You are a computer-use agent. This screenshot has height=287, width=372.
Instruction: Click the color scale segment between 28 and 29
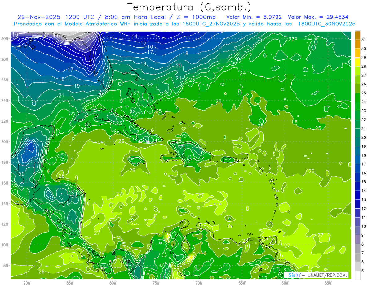357,62
